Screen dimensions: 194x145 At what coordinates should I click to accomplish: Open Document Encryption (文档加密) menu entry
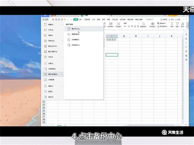coord(53,69)
